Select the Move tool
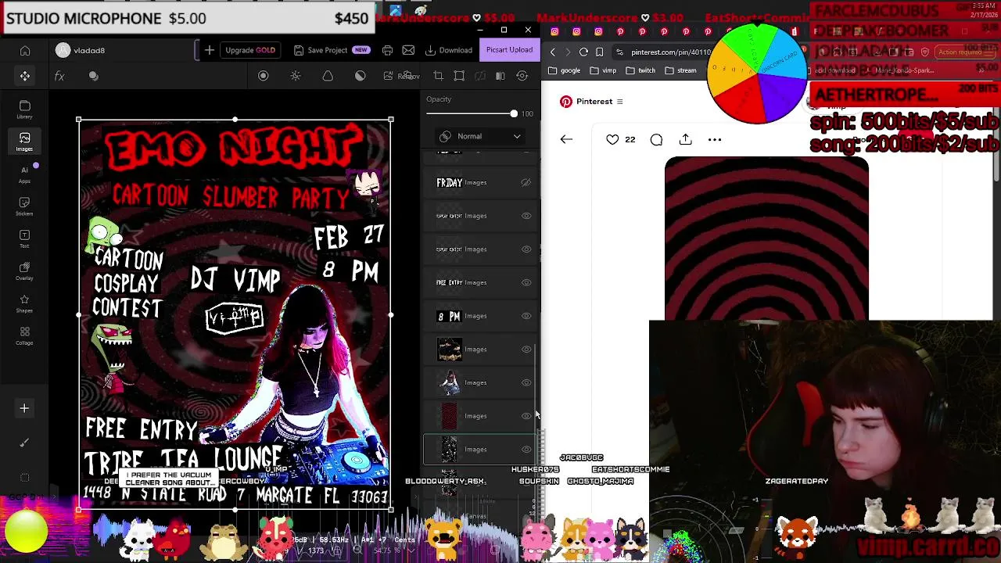This screenshot has width=1001, height=563. pyautogui.click(x=25, y=76)
